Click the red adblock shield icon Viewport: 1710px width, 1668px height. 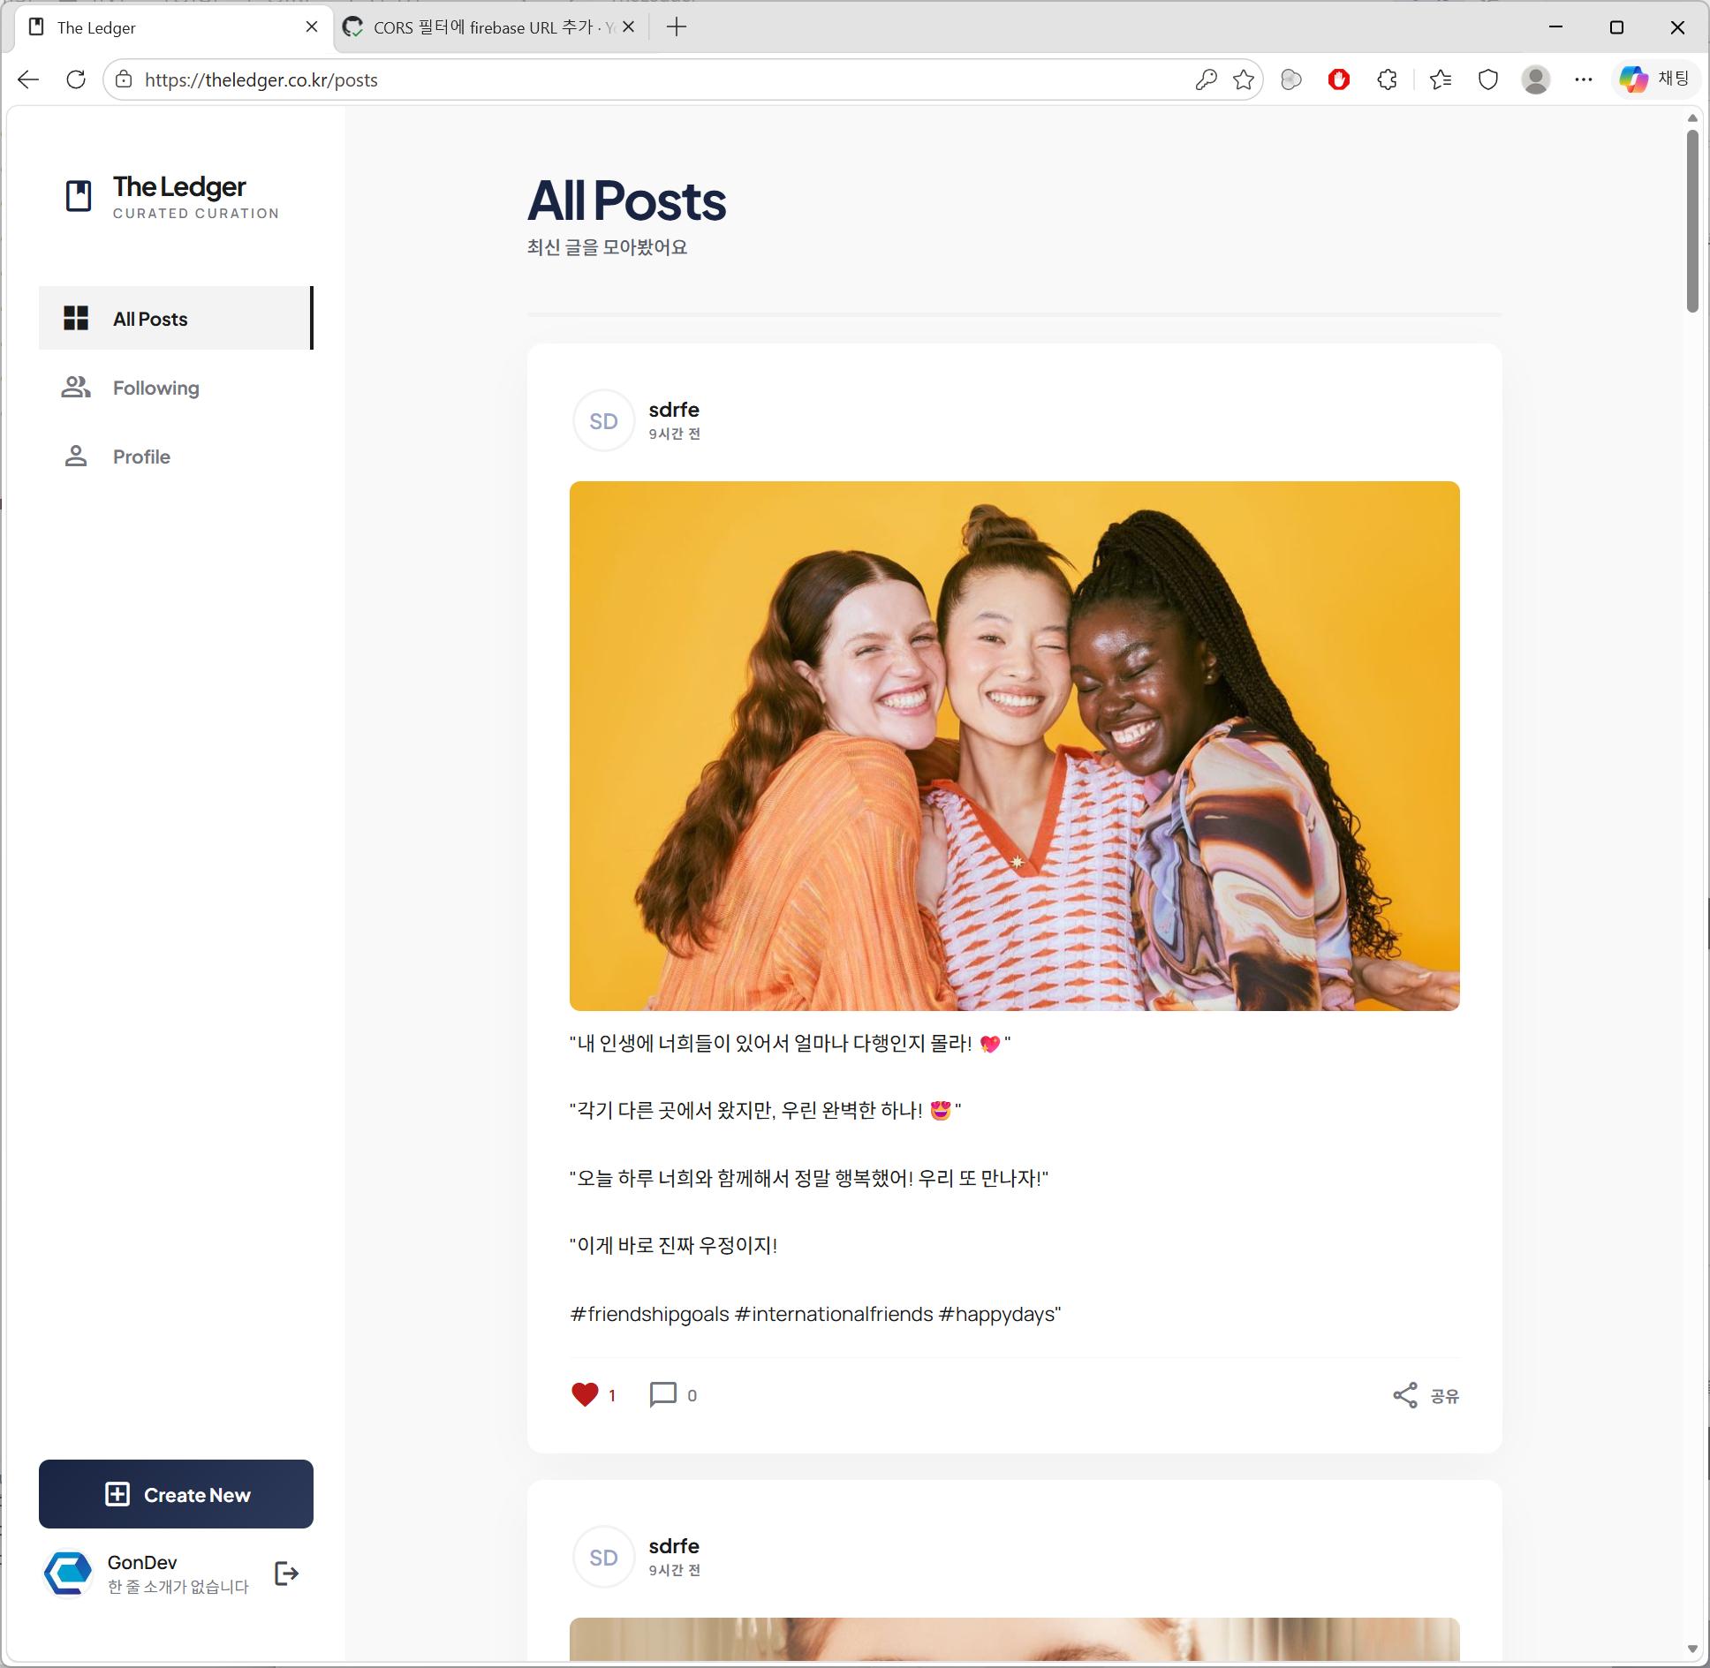[x=1339, y=79]
